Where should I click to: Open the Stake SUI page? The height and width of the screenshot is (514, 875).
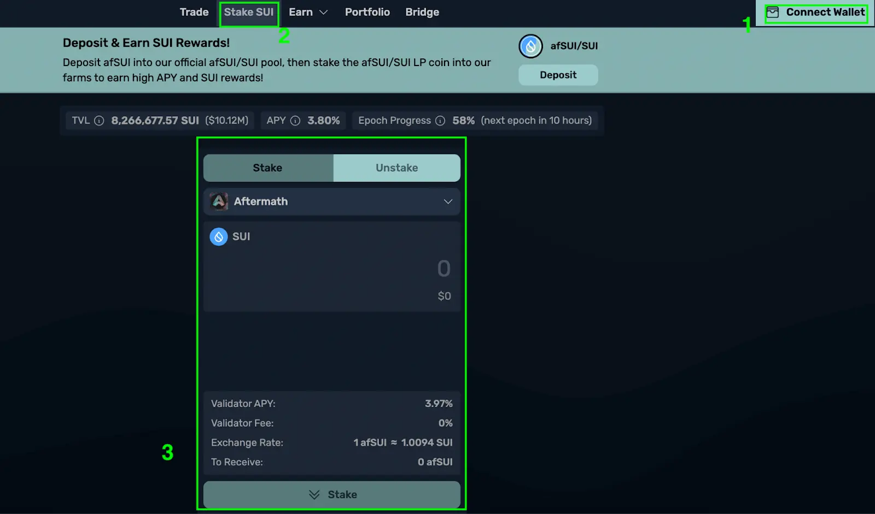coord(249,12)
